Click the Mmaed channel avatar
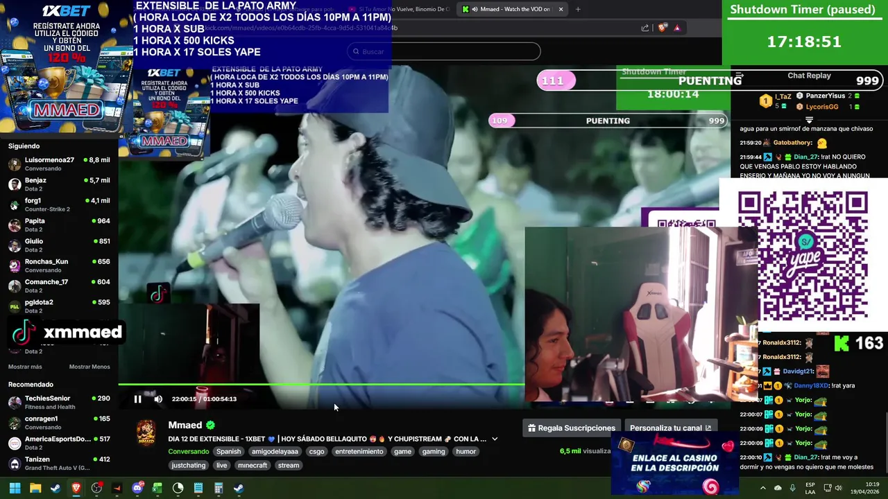The width and height of the screenshot is (888, 499). pyautogui.click(x=146, y=432)
